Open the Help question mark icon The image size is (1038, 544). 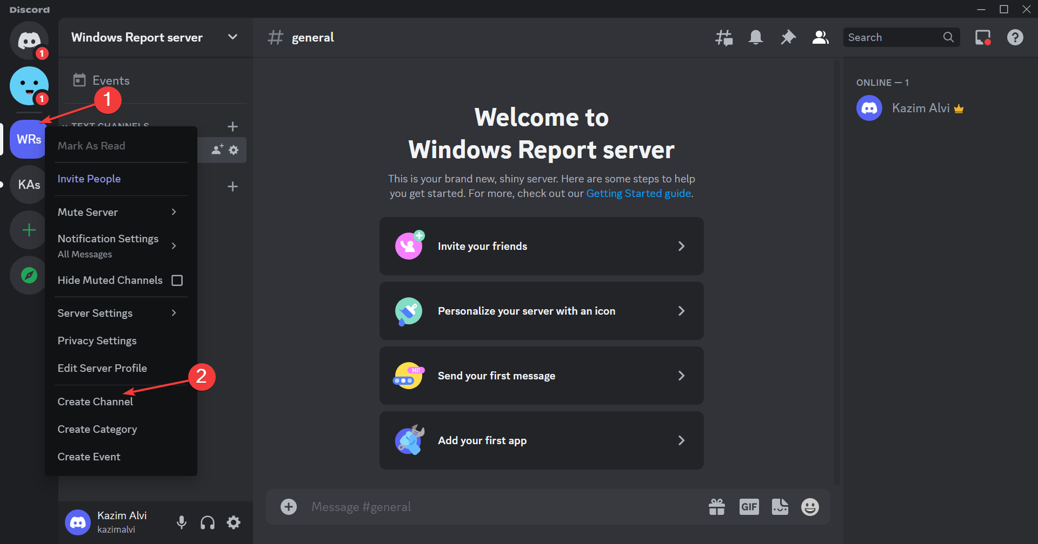point(1015,37)
